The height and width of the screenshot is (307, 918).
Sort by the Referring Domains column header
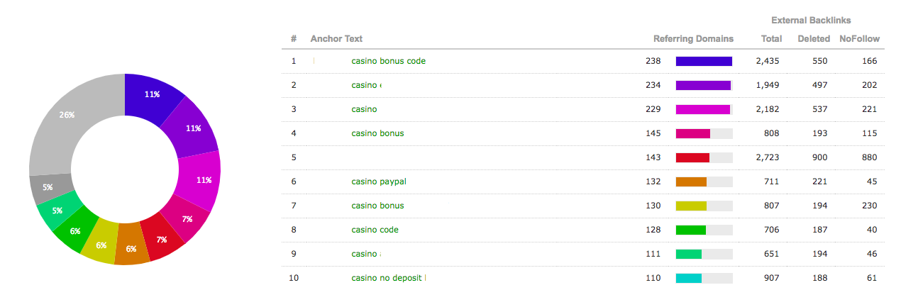point(693,39)
